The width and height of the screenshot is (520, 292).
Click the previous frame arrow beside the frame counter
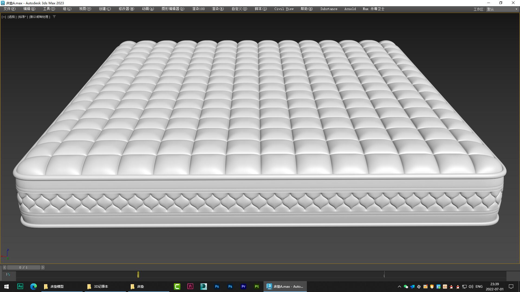[x=5, y=267]
